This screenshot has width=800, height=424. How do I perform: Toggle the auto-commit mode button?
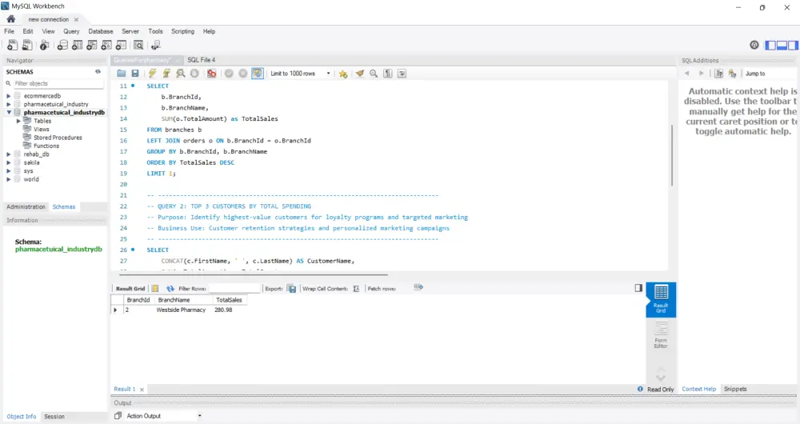pyautogui.click(x=258, y=74)
